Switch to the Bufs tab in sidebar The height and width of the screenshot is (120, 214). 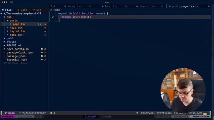pyautogui.click(x=22, y=10)
